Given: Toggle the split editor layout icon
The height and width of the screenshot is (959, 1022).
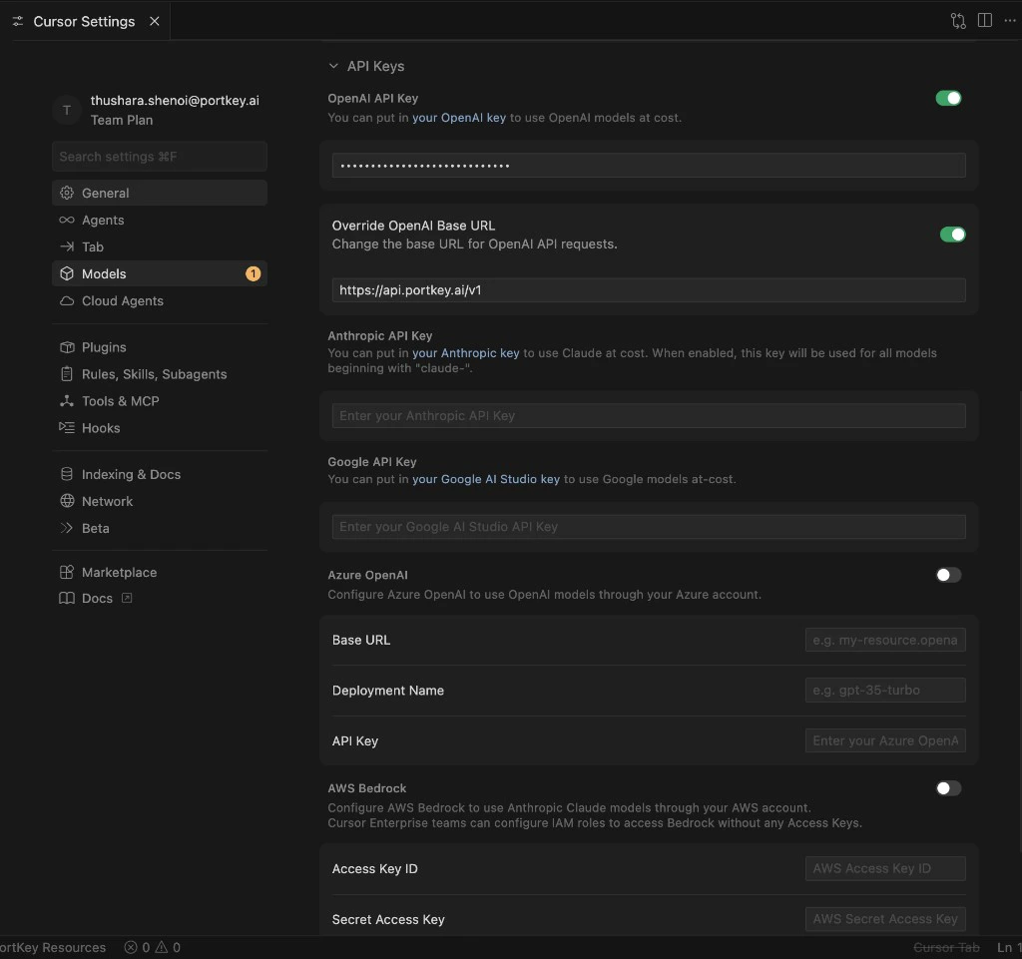Looking at the screenshot, I should [x=984, y=21].
